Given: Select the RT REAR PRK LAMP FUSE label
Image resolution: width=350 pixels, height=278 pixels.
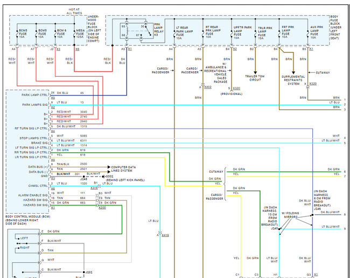Looking at the screenshot, I should click(213, 32).
